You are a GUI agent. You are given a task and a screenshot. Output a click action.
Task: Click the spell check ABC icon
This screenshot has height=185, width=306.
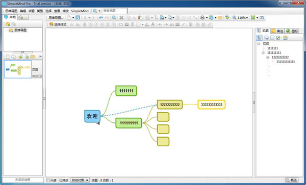227,17
